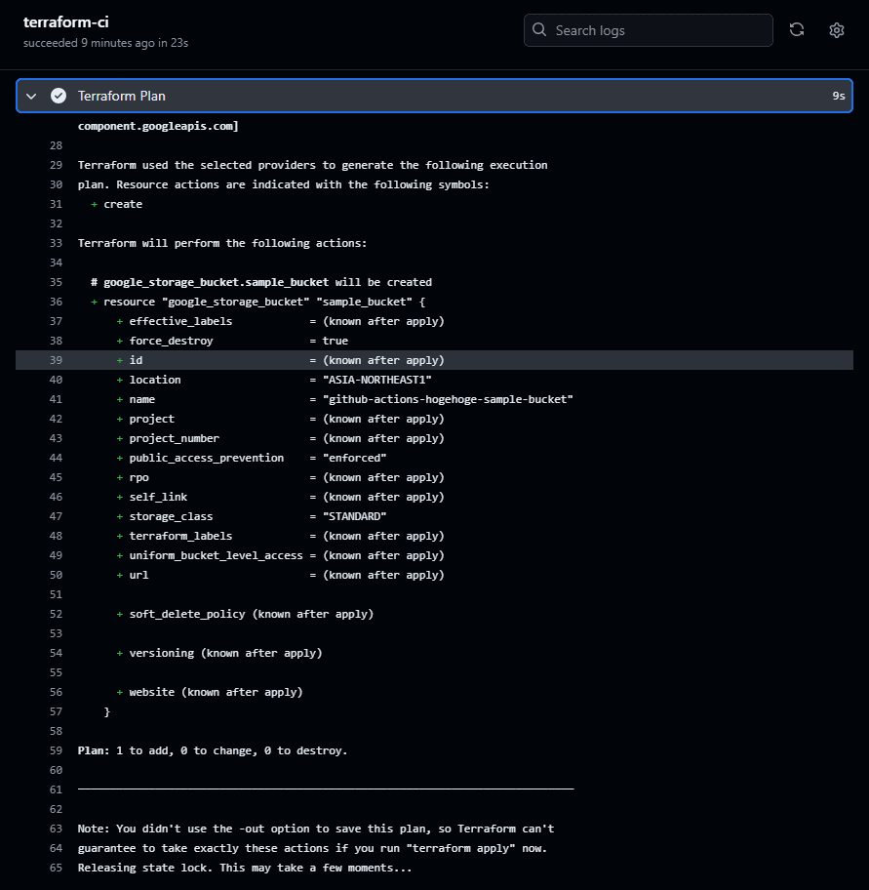
Task: Select line number 44 link
Action: (x=56, y=458)
